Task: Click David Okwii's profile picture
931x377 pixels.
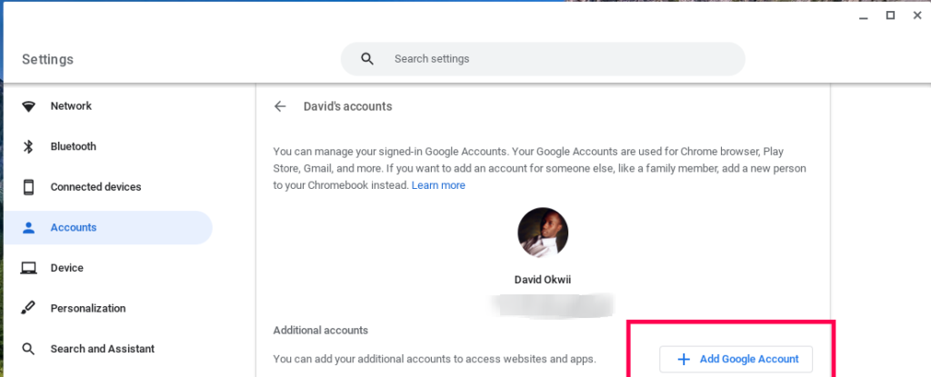Action: 543,233
